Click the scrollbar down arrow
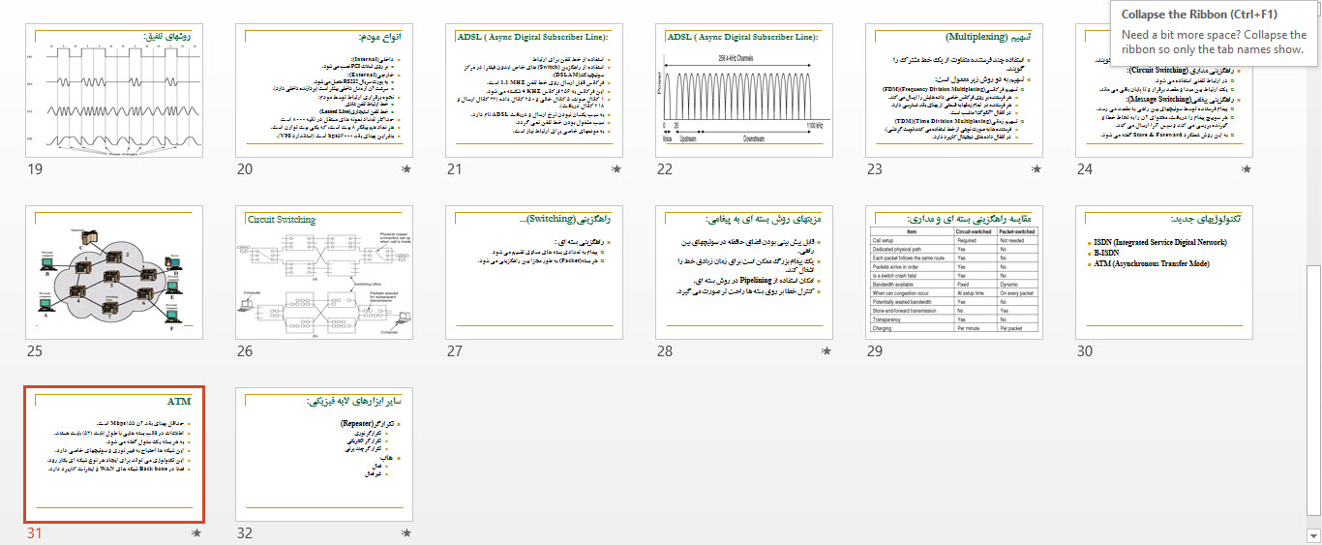 coord(1313,534)
